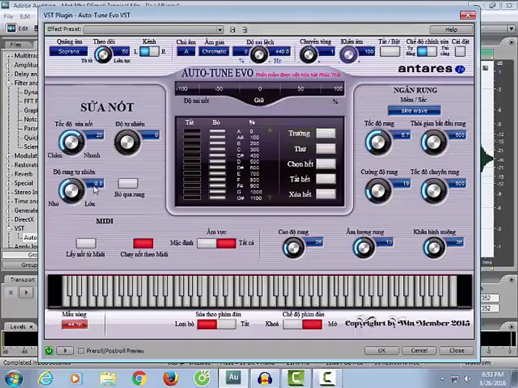Screen dimensions: 518x388
Task: Click the Tốc độ sửa nốt knob
Action: pos(71,142)
